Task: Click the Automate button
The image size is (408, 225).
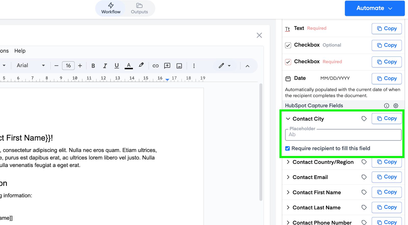Action: [x=374, y=8]
